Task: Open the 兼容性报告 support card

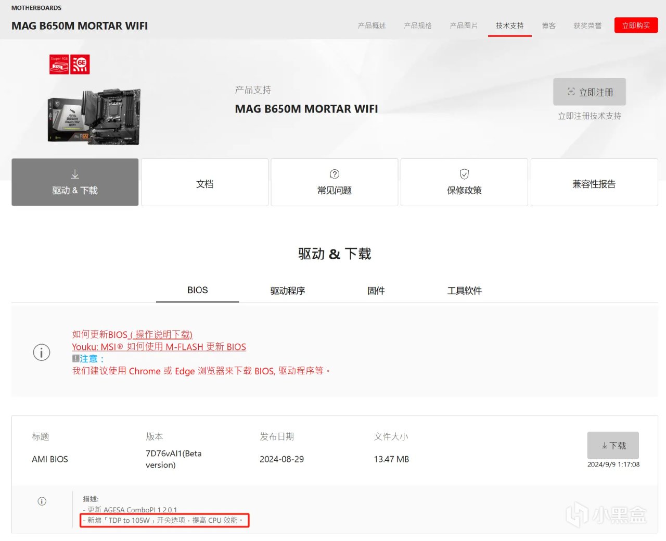Action: pos(594,182)
